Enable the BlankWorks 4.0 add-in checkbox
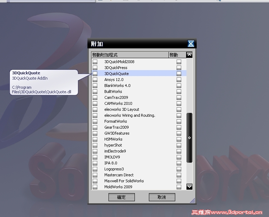This screenshot has height=217, width=269. coord(95,86)
